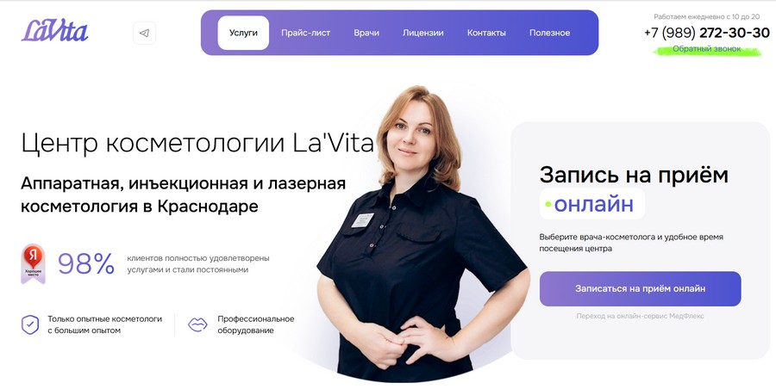
Task: Click the green dot beside "онлайн"
Action: (548, 204)
